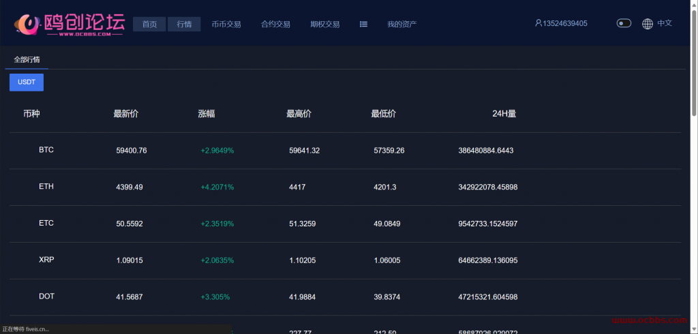The height and width of the screenshot is (334, 698).
Task: Click DOT volume 47215321.604598
Action: [488, 297]
